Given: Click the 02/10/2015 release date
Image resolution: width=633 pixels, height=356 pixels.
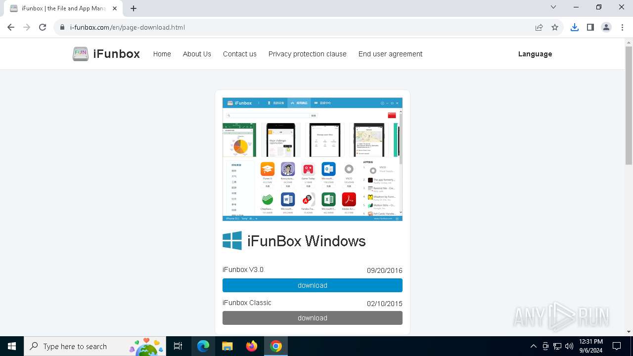Looking at the screenshot, I should coord(385,304).
